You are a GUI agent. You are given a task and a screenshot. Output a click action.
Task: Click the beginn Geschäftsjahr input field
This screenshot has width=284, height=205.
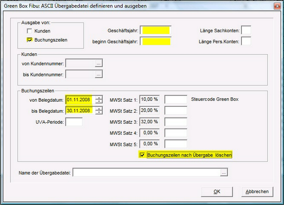click(x=156, y=41)
